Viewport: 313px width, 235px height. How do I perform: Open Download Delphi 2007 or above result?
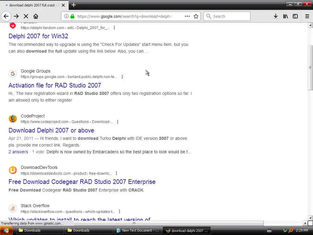(x=51, y=130)
